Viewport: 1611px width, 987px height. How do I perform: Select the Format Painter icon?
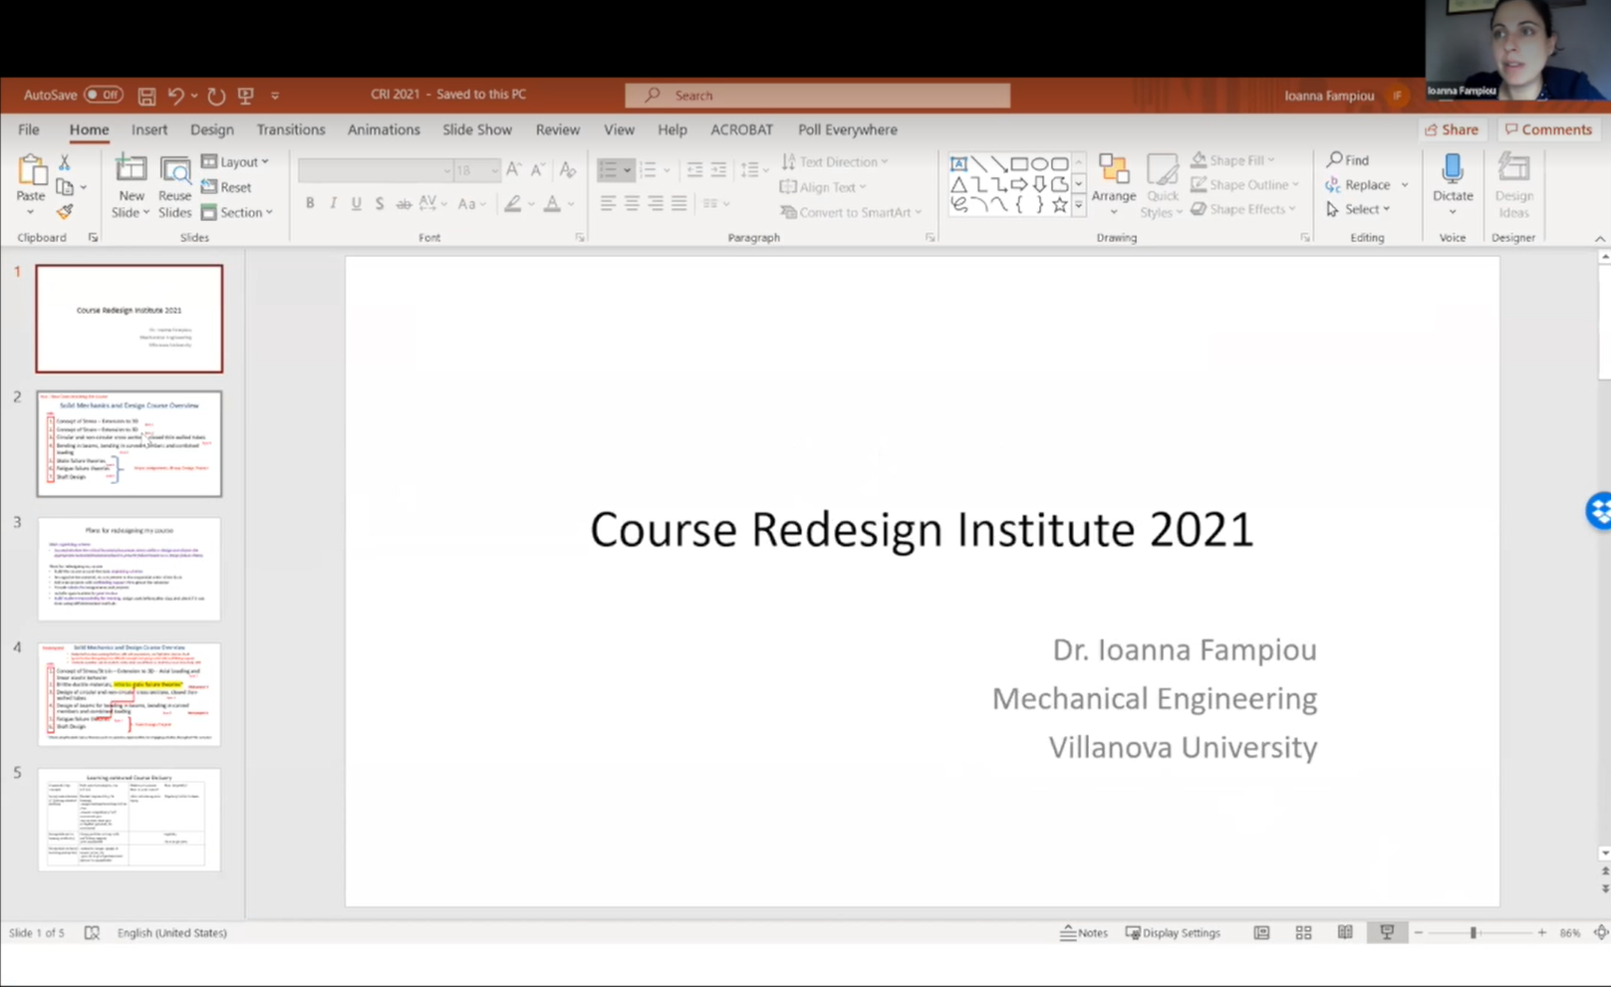coord(64,211)
